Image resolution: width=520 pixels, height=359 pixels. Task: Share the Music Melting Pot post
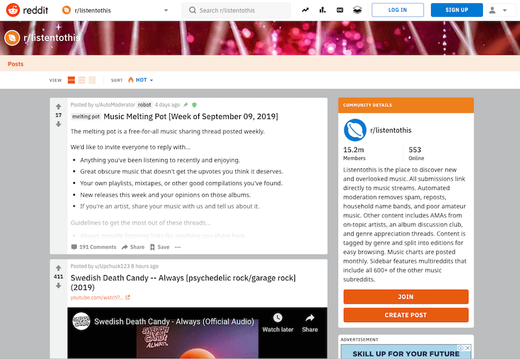133,247
